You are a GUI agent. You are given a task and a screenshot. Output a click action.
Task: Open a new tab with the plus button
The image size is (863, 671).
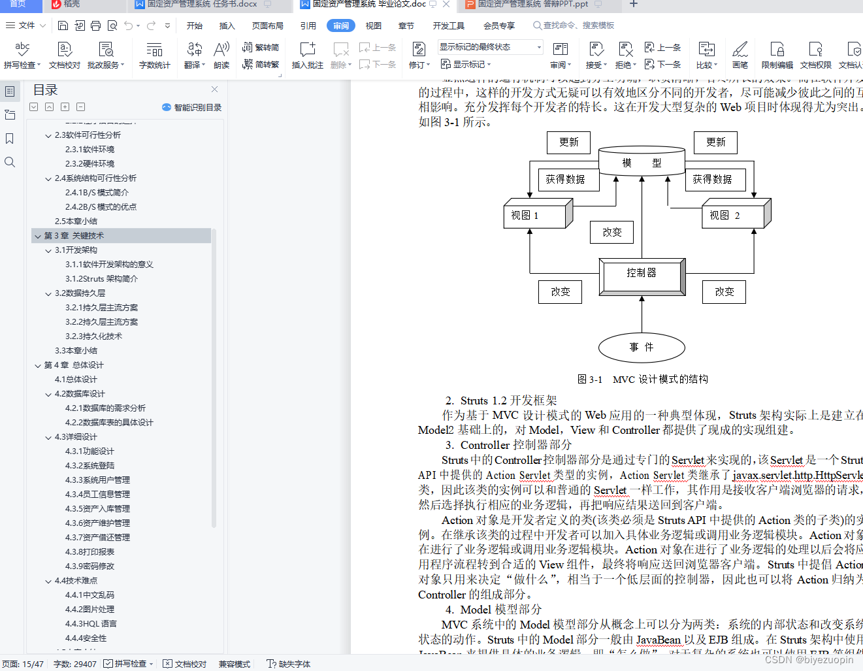[633, 5]
